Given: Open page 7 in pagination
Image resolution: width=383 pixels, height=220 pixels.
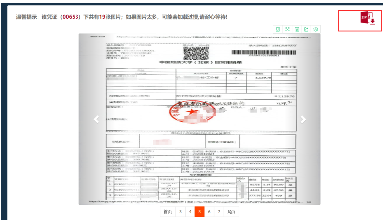Looking at the screenshot, I should [x=219, y=212].
